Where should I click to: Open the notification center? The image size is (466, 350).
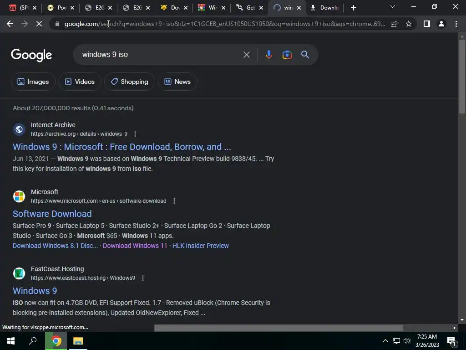pyautogui.click(x=451, y=341)
